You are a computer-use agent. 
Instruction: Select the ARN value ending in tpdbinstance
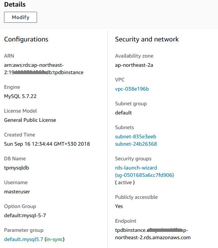(x=44, y=69)
